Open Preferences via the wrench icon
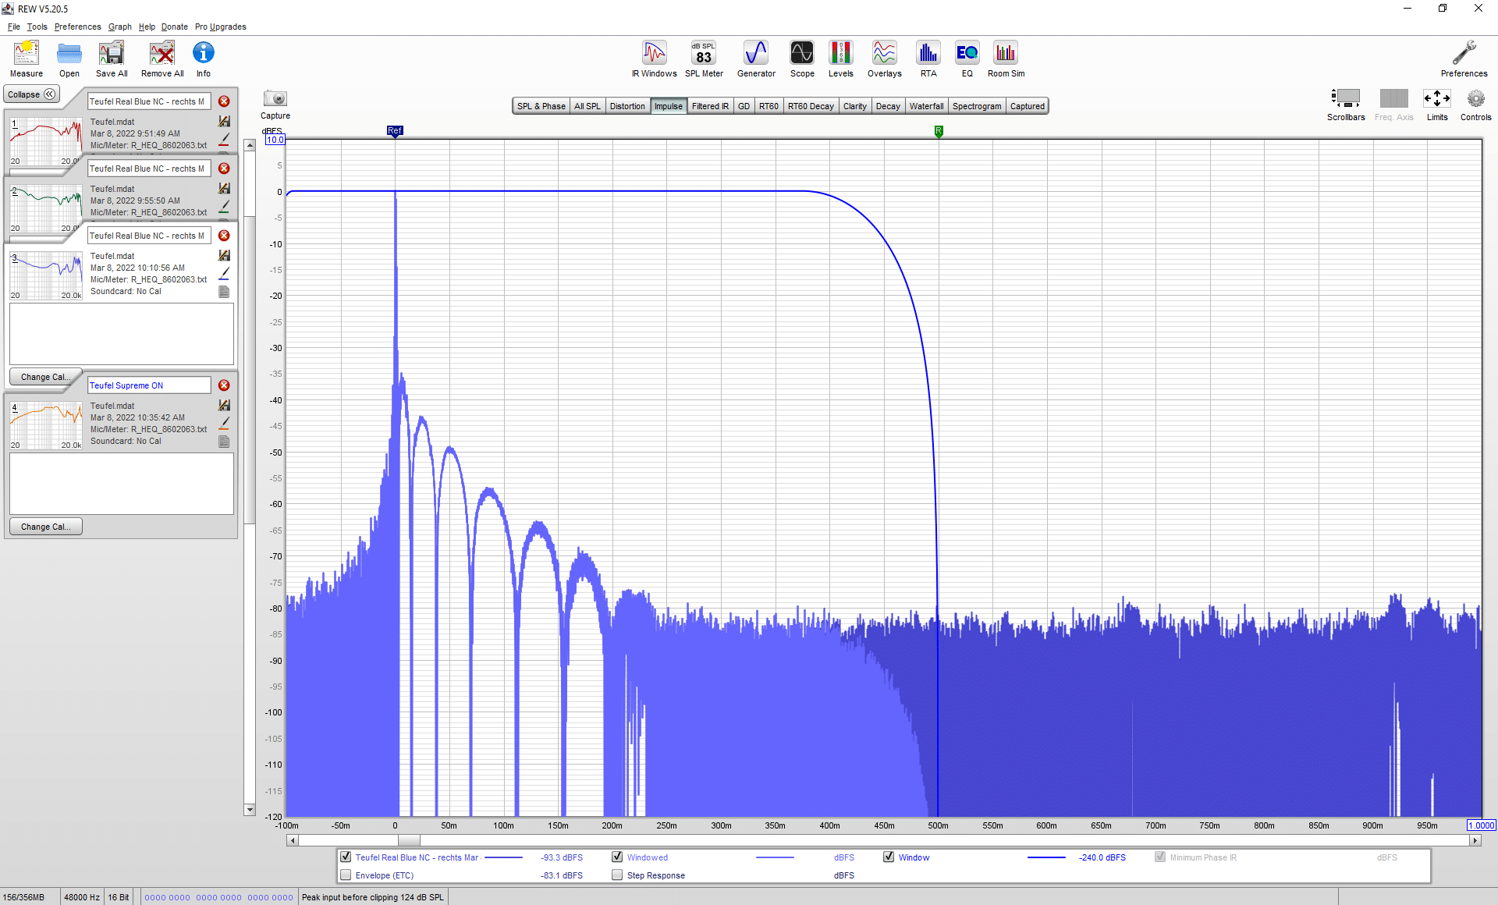 [x=1464, y=59]
